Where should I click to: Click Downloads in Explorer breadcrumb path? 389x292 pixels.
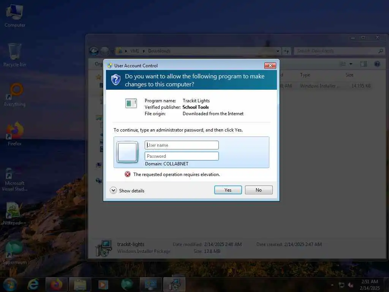coord(159,51)
